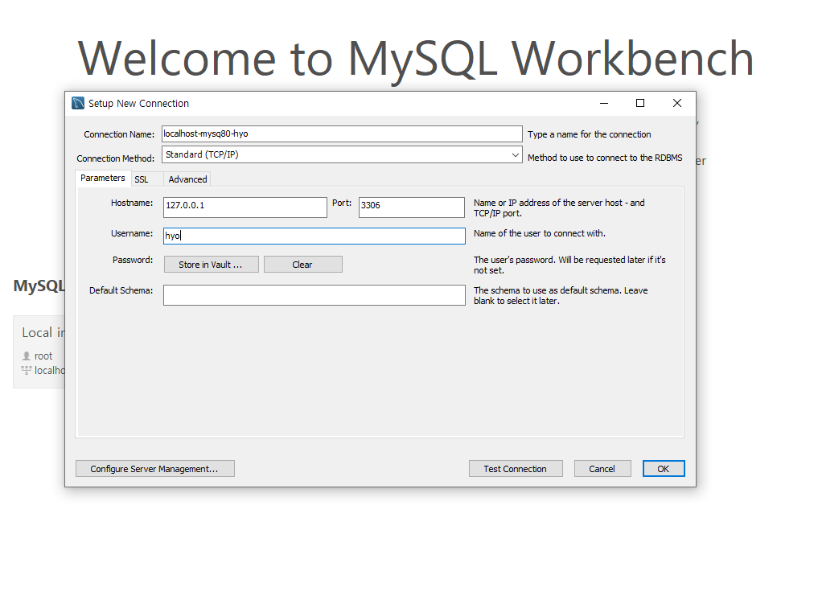Click the 'Name of the user to connect with' hint
Viewport: 818px width, 600px height.
click(540, 233)
